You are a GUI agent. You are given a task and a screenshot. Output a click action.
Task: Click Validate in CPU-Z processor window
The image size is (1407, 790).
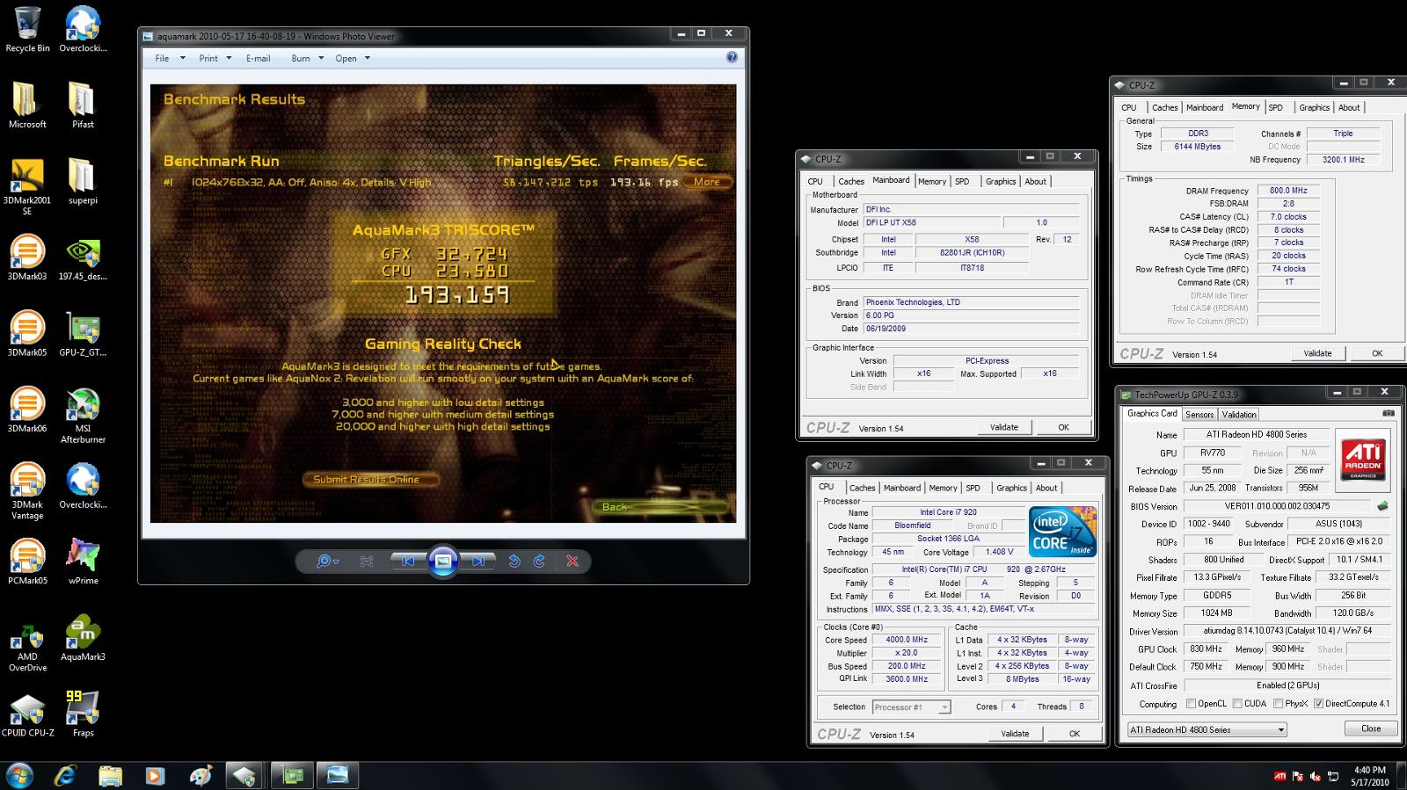pyautogui.click(x=1015, y=734)
